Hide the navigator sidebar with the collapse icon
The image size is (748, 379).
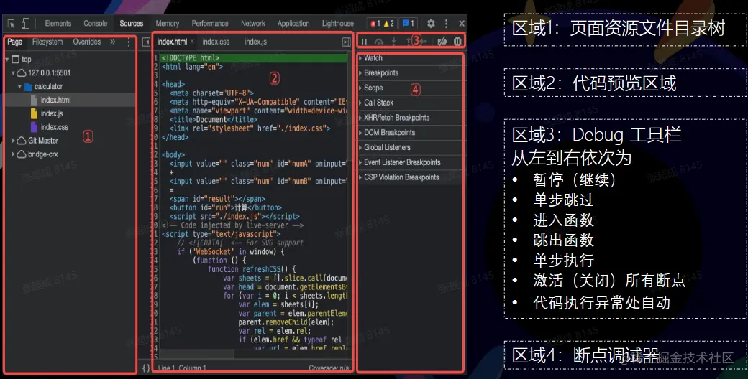pos(147,42)
